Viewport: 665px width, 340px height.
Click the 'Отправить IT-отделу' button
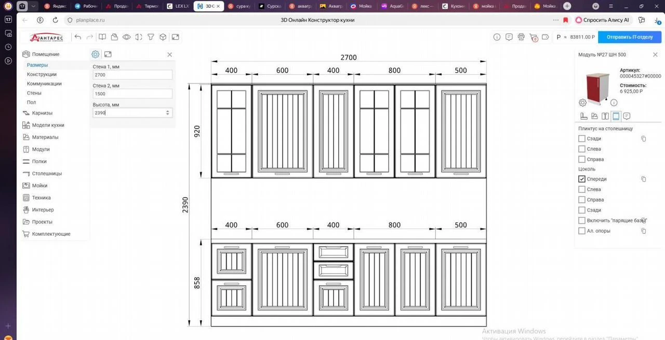pyautogui.click(x=629, y=37)
